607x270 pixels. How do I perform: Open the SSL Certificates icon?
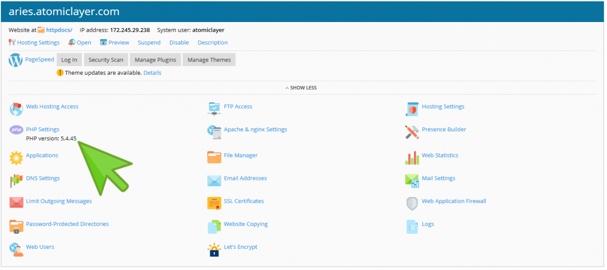click(214, 203)
